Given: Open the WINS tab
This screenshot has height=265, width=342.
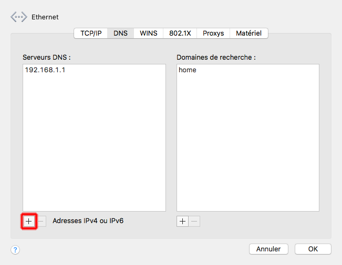Looking at the screenshot, I should (148, 33).
